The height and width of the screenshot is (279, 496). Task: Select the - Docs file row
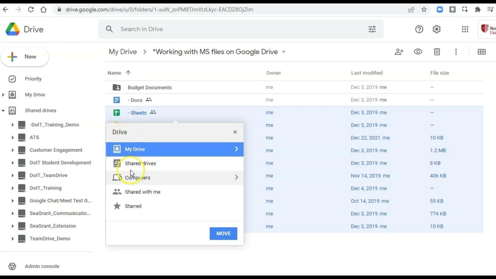click(294, 100)
